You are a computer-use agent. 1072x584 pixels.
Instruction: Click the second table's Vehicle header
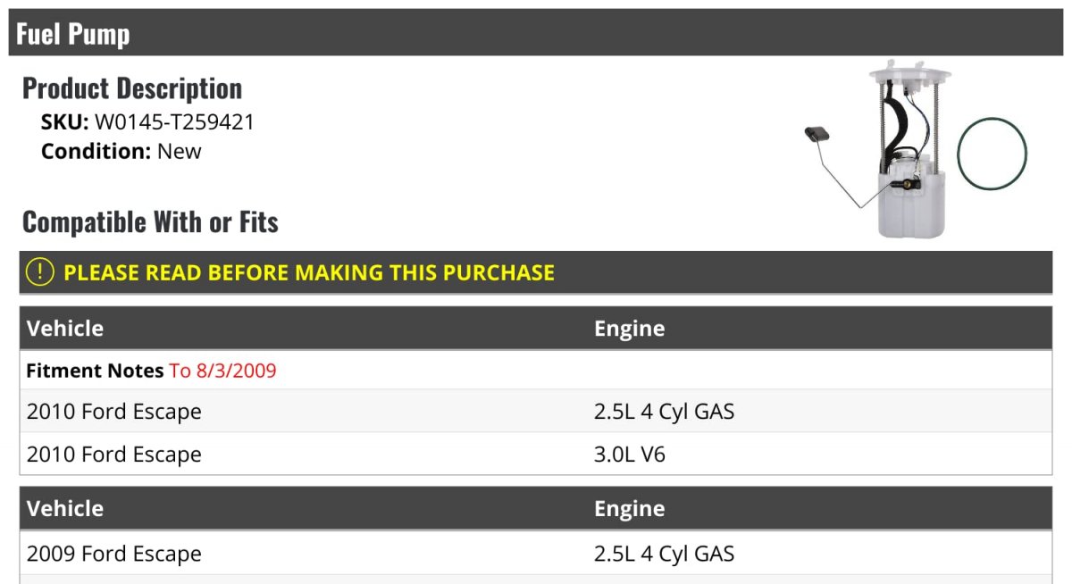click(x=65, y=509)
